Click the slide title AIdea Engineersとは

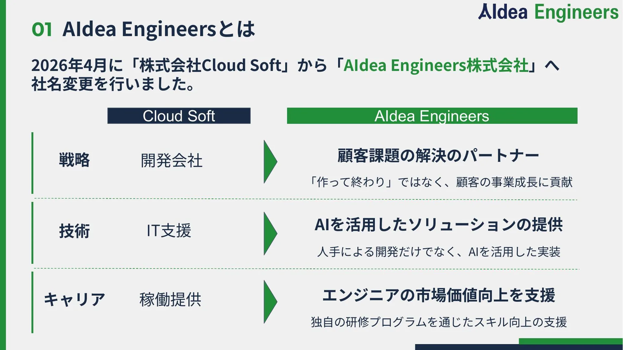159,29
